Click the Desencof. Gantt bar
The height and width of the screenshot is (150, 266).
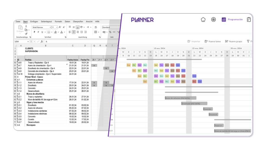pos(214,115)
